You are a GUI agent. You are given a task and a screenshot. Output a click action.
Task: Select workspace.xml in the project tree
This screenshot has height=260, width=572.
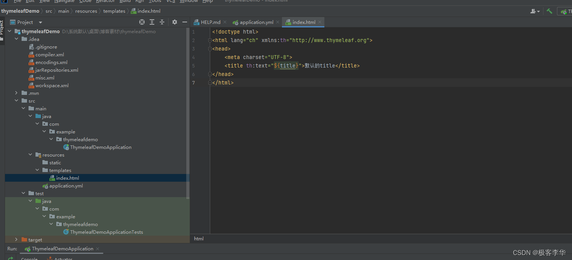click(52, 85)
